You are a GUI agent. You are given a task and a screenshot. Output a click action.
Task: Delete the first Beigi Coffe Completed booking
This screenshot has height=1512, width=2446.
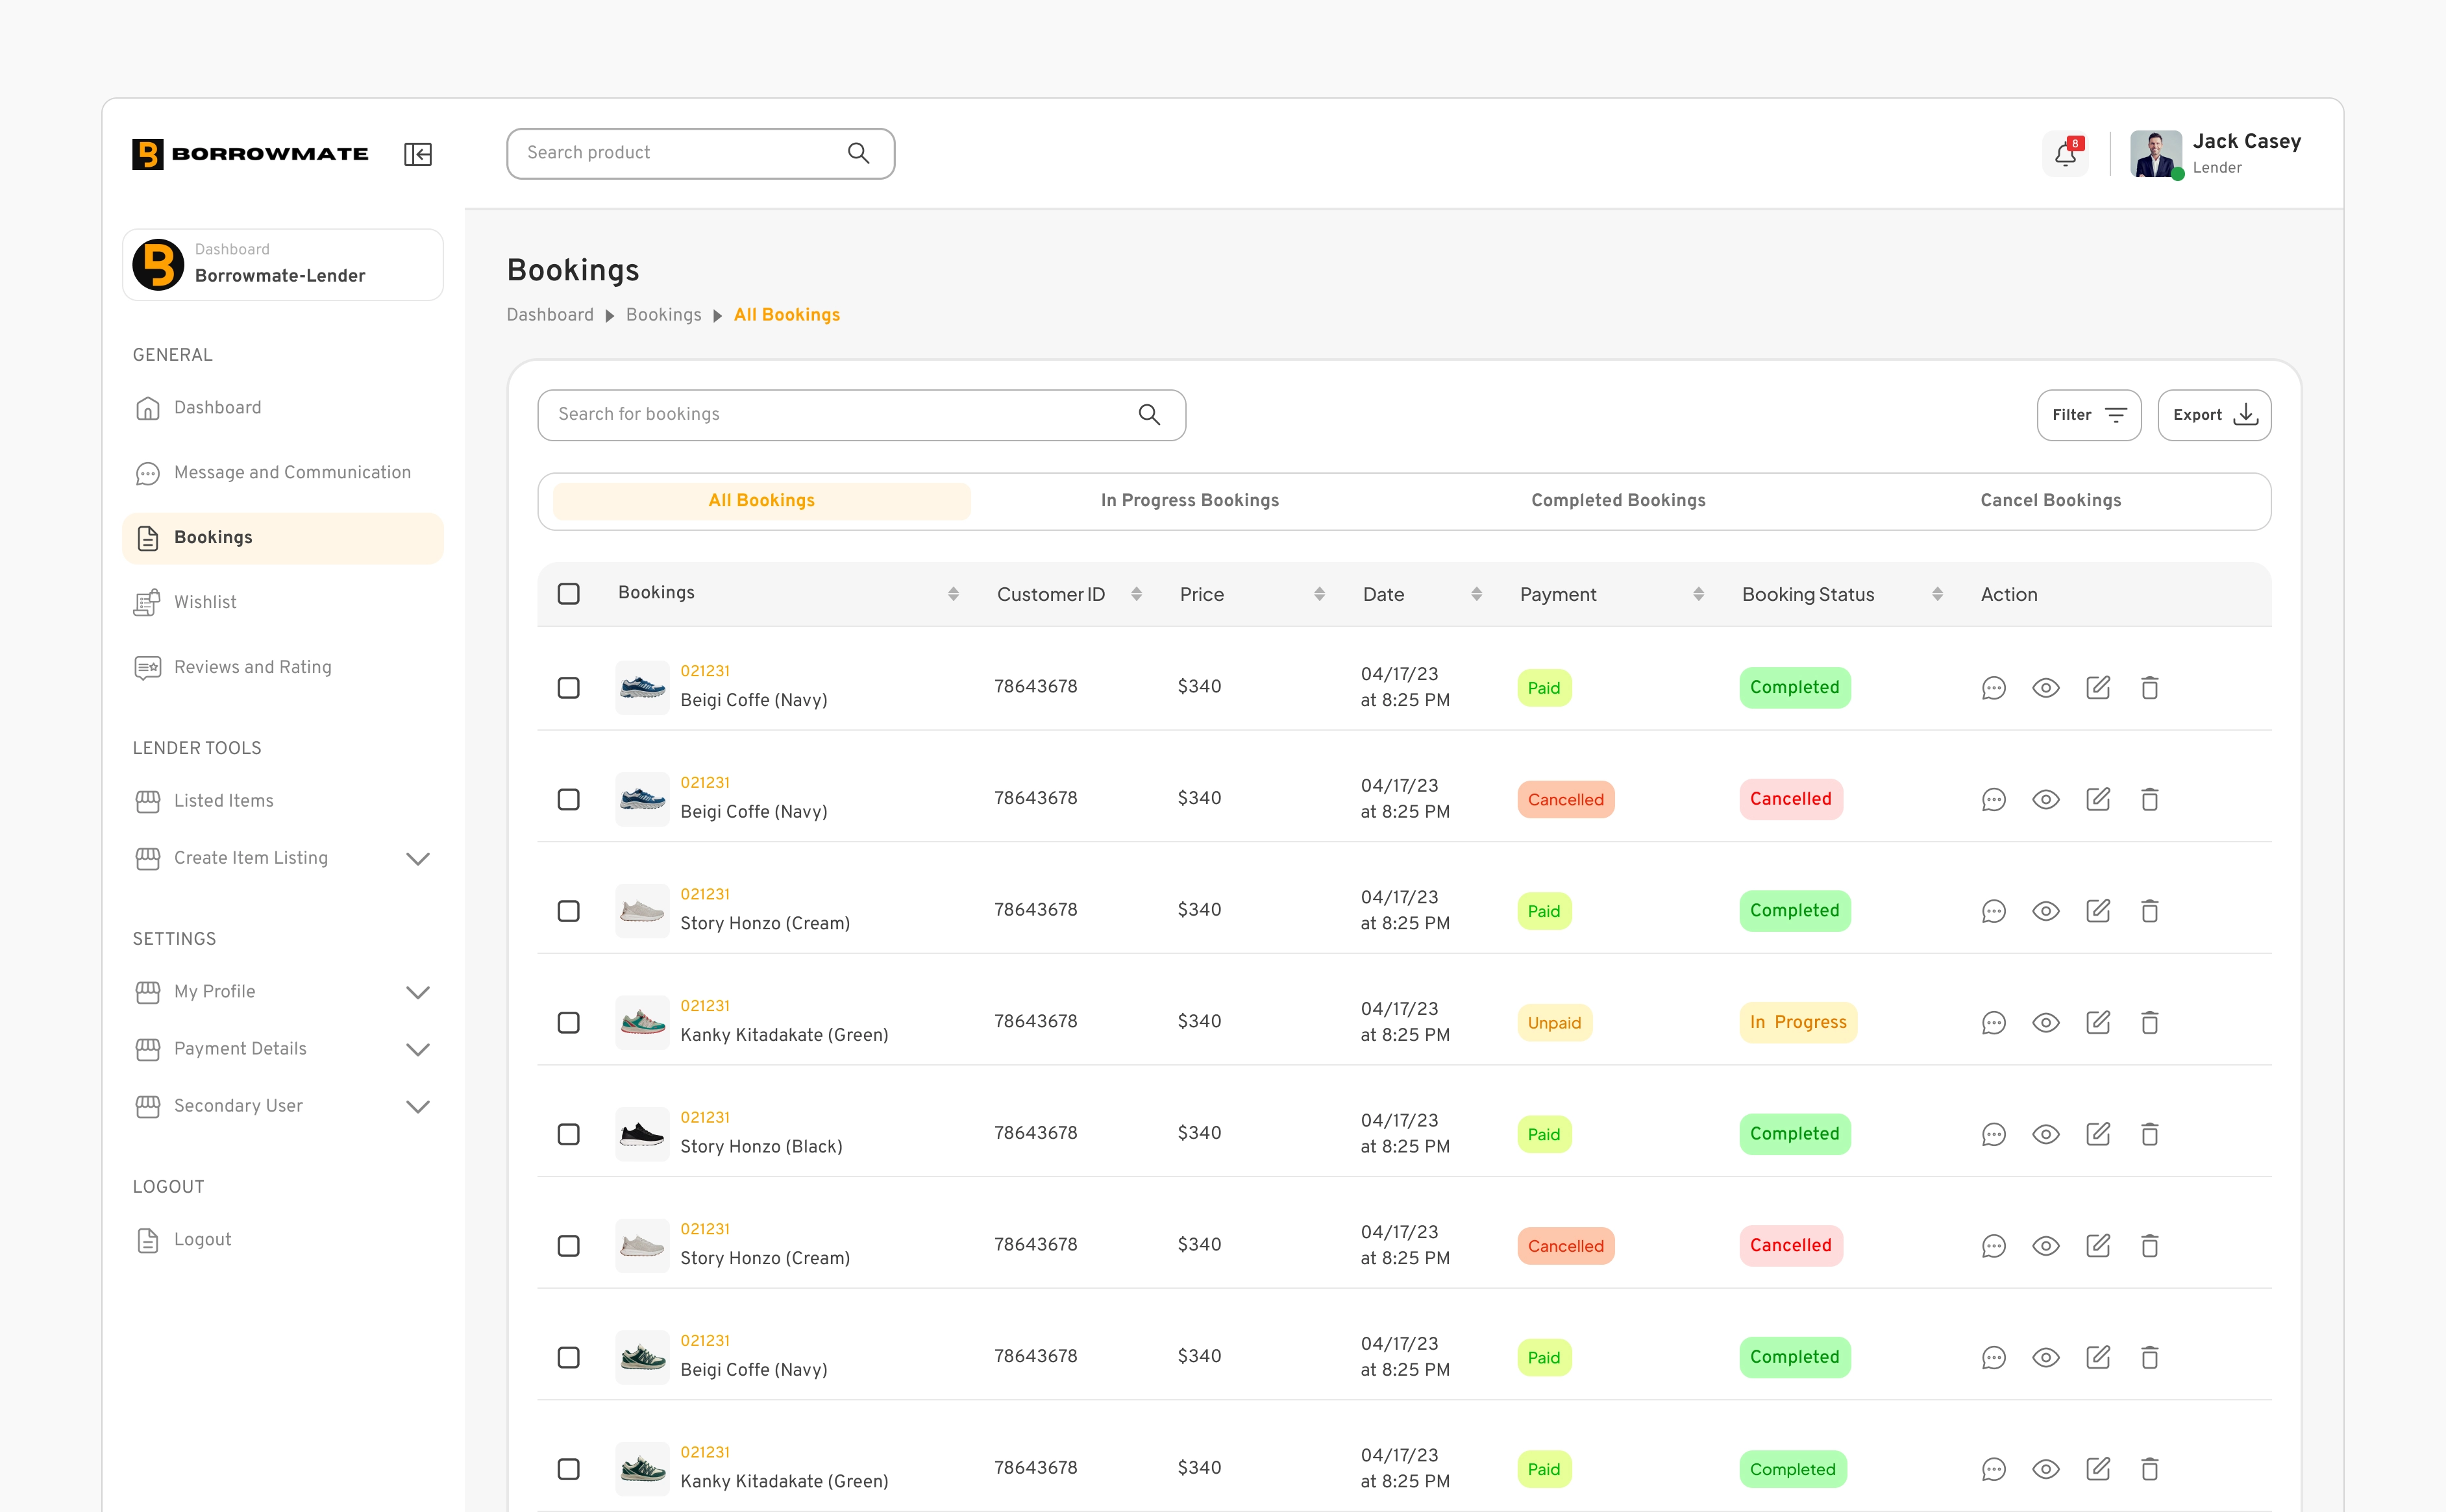[x=2150, y=687]
